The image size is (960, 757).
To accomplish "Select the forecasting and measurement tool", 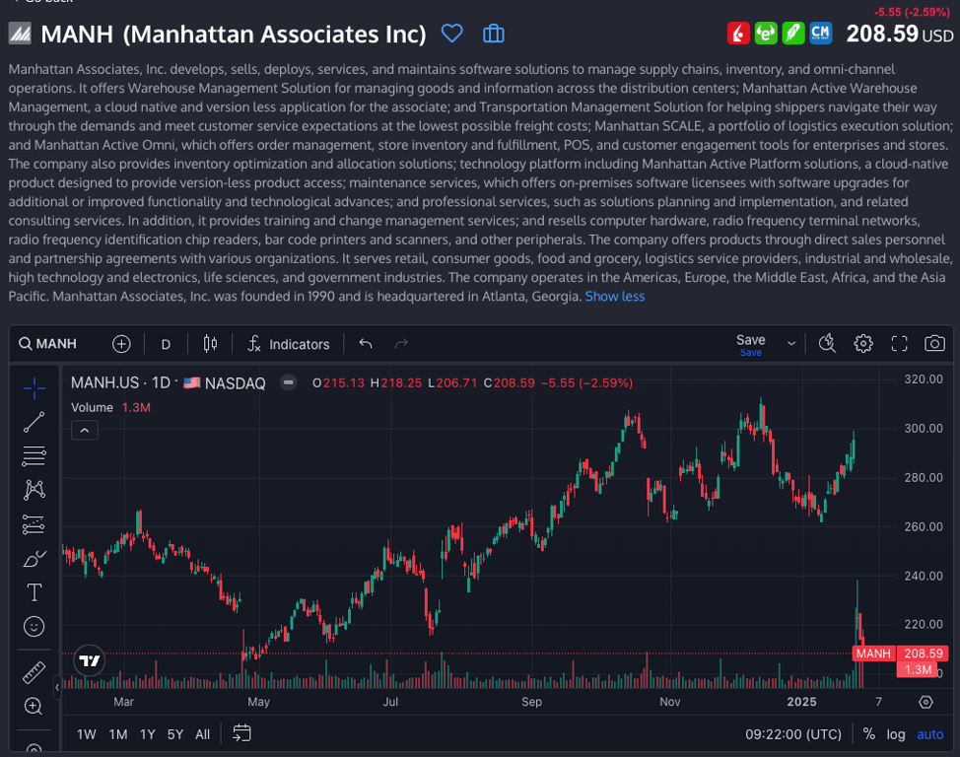I will [x=34, y=524].
